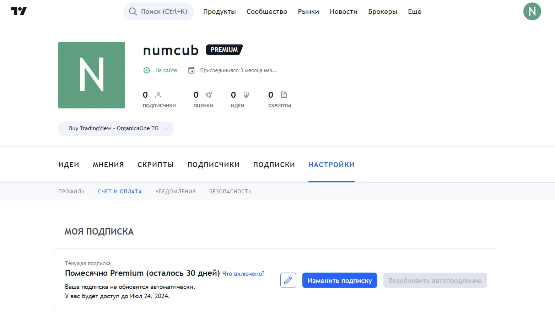Open the Продукты menu
This screenshot has width=555, height=311.
click(x=220, y=12)
